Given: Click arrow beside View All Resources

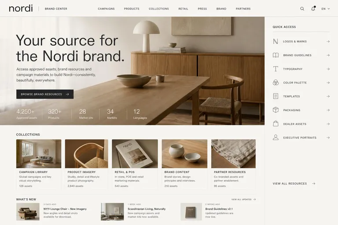Looking at the screenshot, I should [314, 183].
